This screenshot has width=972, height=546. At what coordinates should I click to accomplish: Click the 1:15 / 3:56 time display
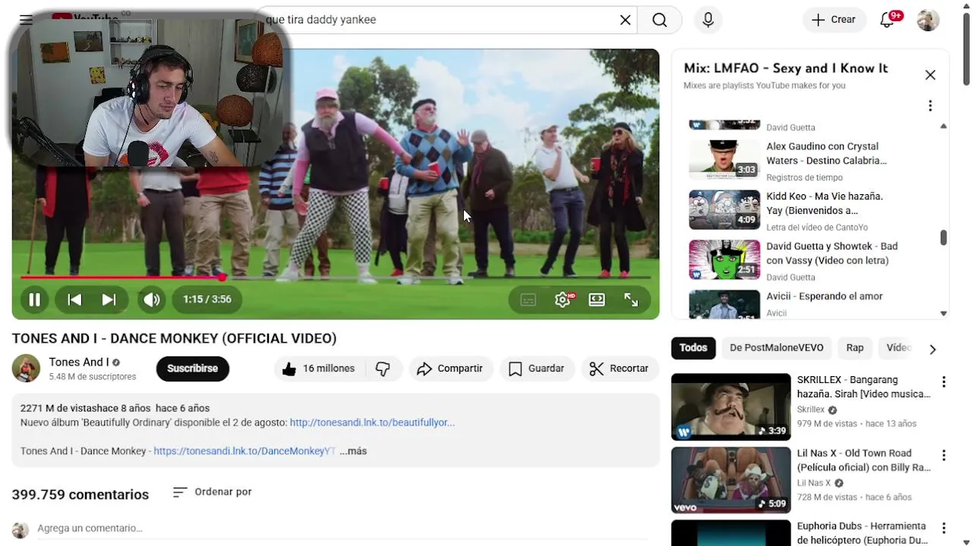tap(207, 300)
